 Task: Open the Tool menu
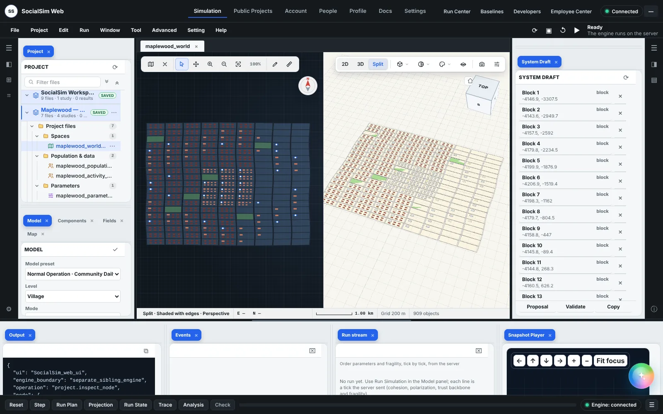(136, 30)
